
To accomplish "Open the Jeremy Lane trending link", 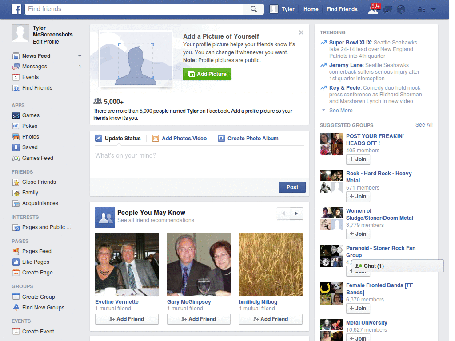I will (x=346, y=65).
